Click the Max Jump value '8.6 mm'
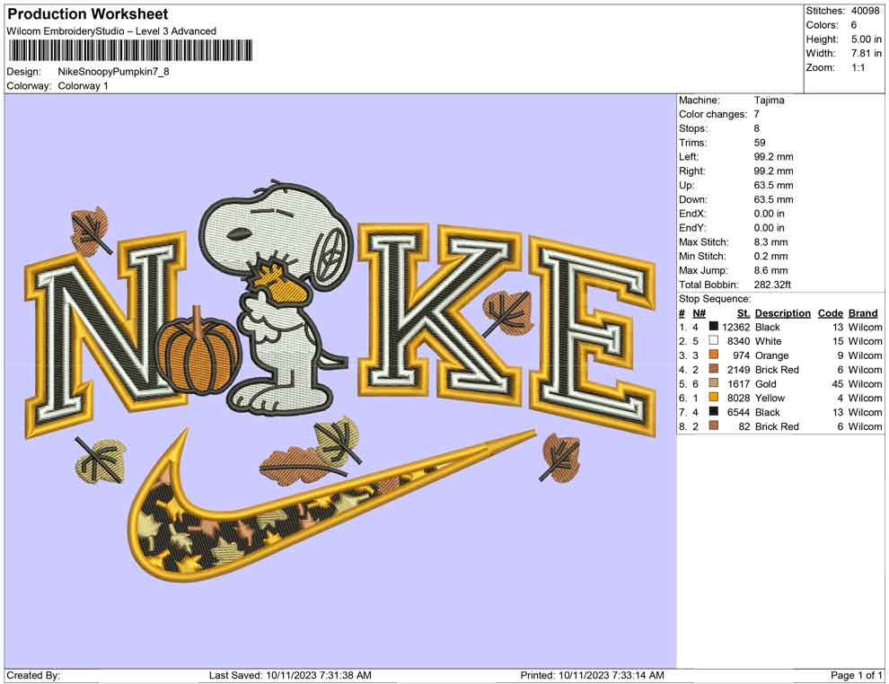 pos(771,270)
